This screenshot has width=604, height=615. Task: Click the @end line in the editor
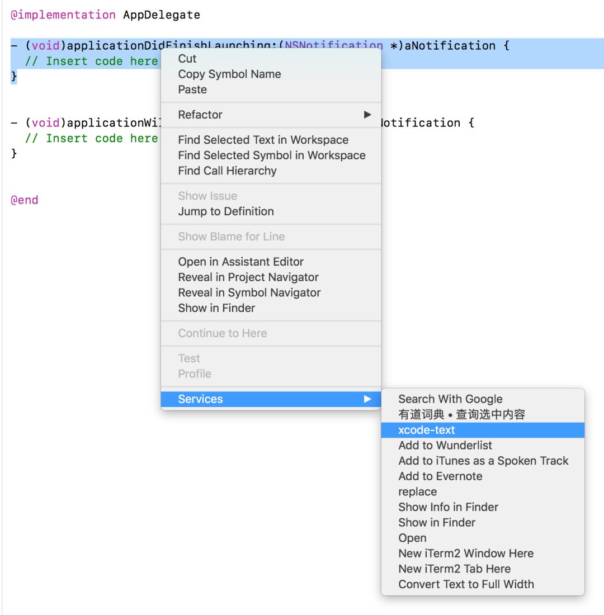[x=25, y=200]
